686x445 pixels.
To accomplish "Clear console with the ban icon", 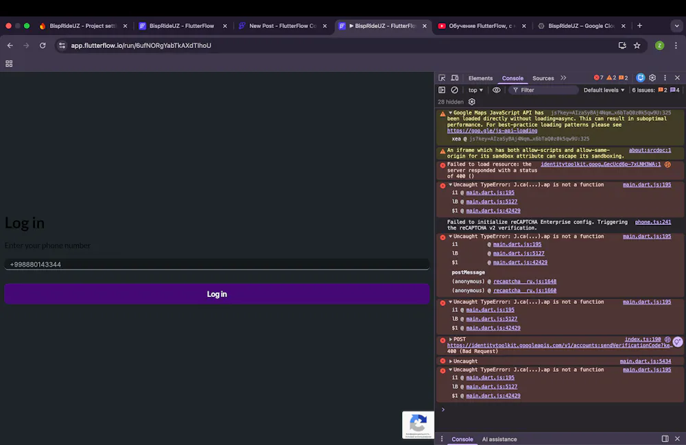I will 455,90.
